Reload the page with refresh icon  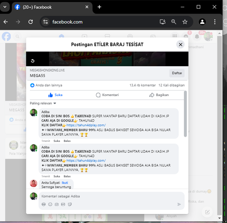coord(30,22)
